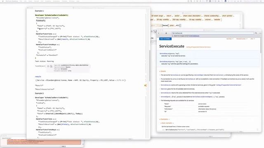This screenshot has height=148, width=264.
Task: Click the ServiceExecute Twitter example input
Action: pos(195,130)
